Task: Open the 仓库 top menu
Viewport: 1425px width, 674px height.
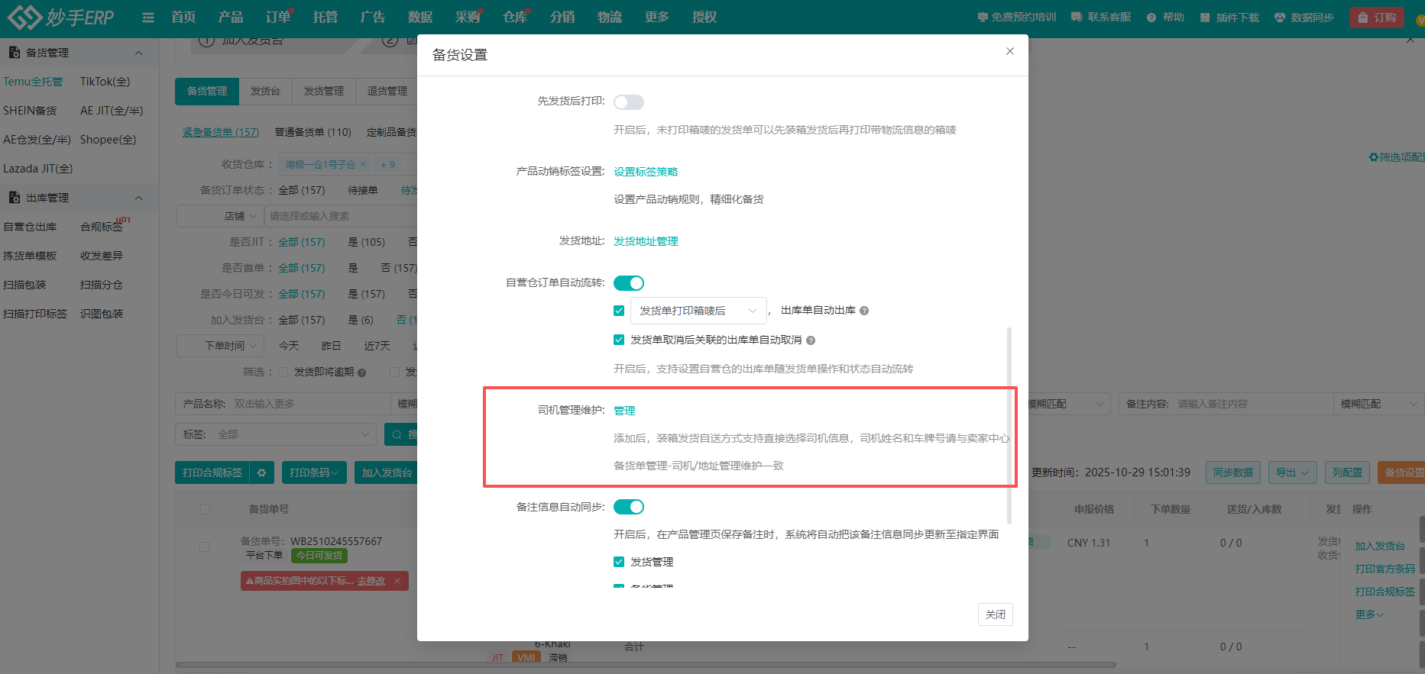Action: 515,17
